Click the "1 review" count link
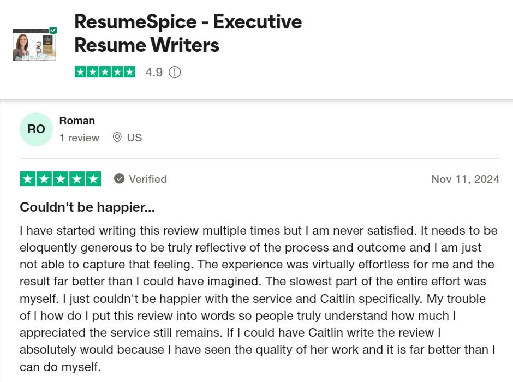The width and height of the screenshot is (513, 382). pyautogui.click(x=79, y=138)
